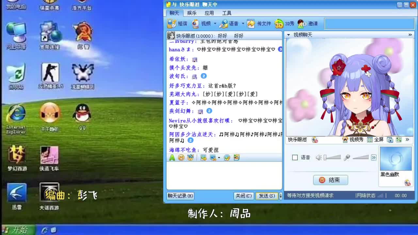Screen dimensions: 418x235
Task: Switch to the 娱乐 tab
Action: point(192,13)
